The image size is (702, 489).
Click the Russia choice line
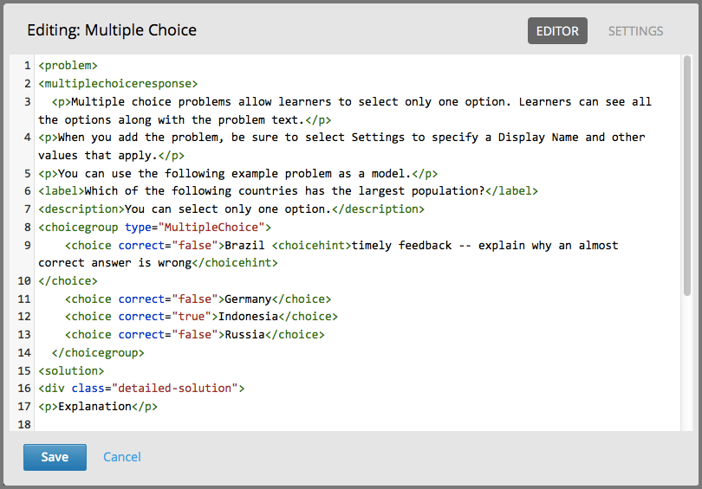(244, 335)
